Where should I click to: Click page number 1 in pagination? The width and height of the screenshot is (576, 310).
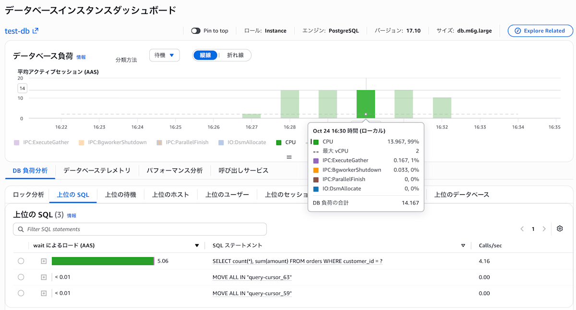tap(533, 229)
